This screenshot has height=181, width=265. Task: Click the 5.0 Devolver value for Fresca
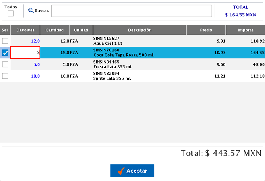point(36,64)
